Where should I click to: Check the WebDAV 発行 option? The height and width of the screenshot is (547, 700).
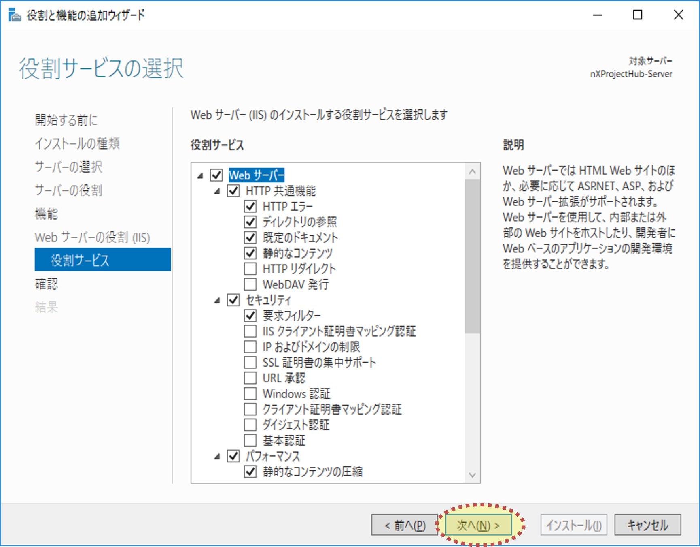pyautogui.click(x=250, y=284)
